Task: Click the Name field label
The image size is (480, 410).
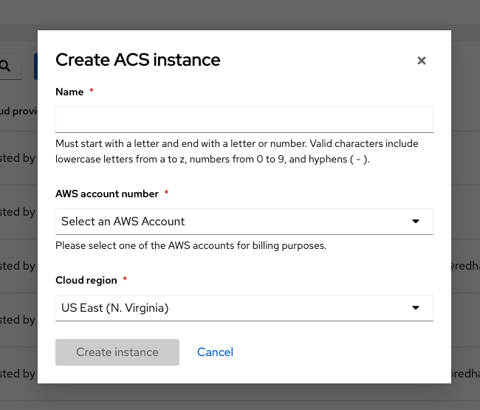Action: pyautogui.click(x=69, y=92)
